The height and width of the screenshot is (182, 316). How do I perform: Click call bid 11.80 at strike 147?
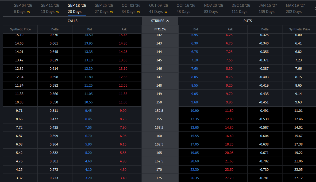tap(88, 77)
